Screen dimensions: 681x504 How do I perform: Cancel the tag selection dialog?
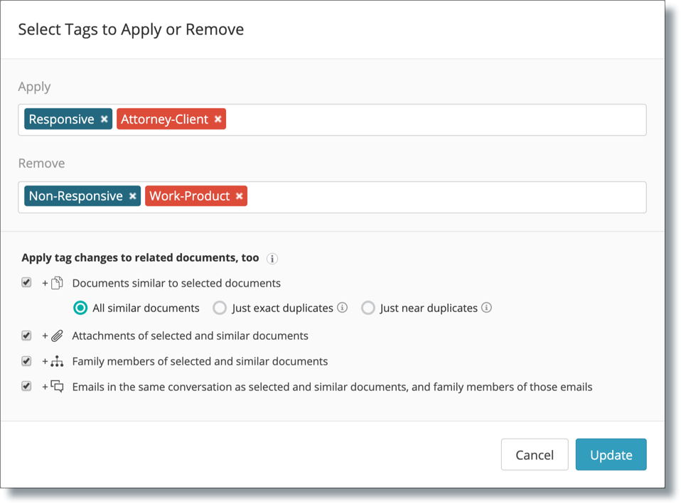point(535,454)
